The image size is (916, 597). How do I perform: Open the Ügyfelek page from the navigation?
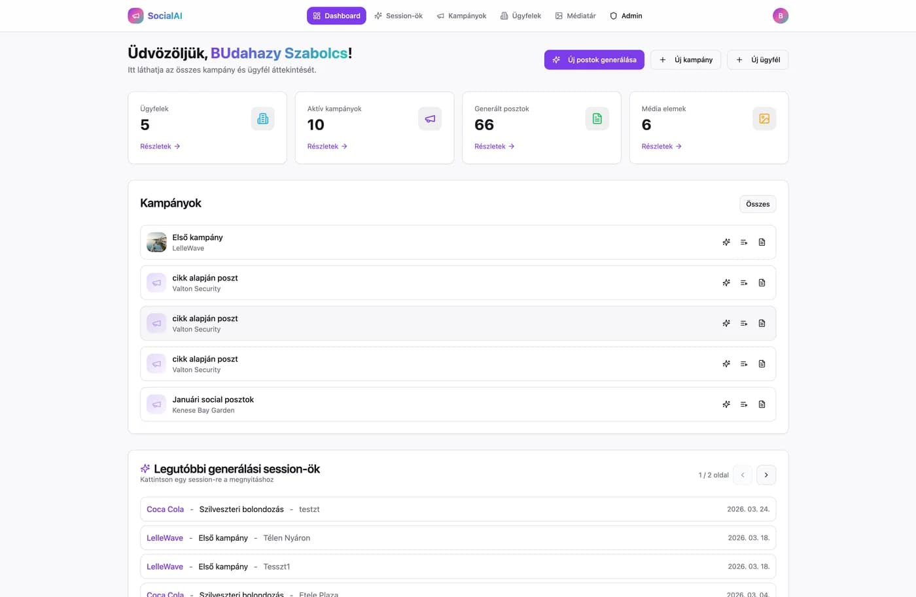pyautogui.click(x=521, y=16)
